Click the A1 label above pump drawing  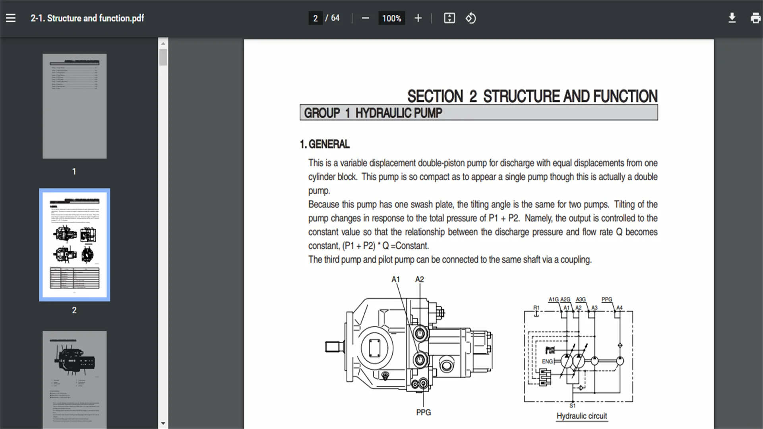[x=395, y=279]
